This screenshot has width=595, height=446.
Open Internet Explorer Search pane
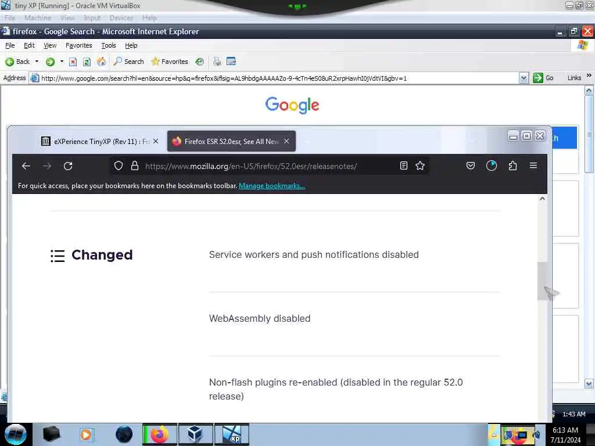pos(128,62)
